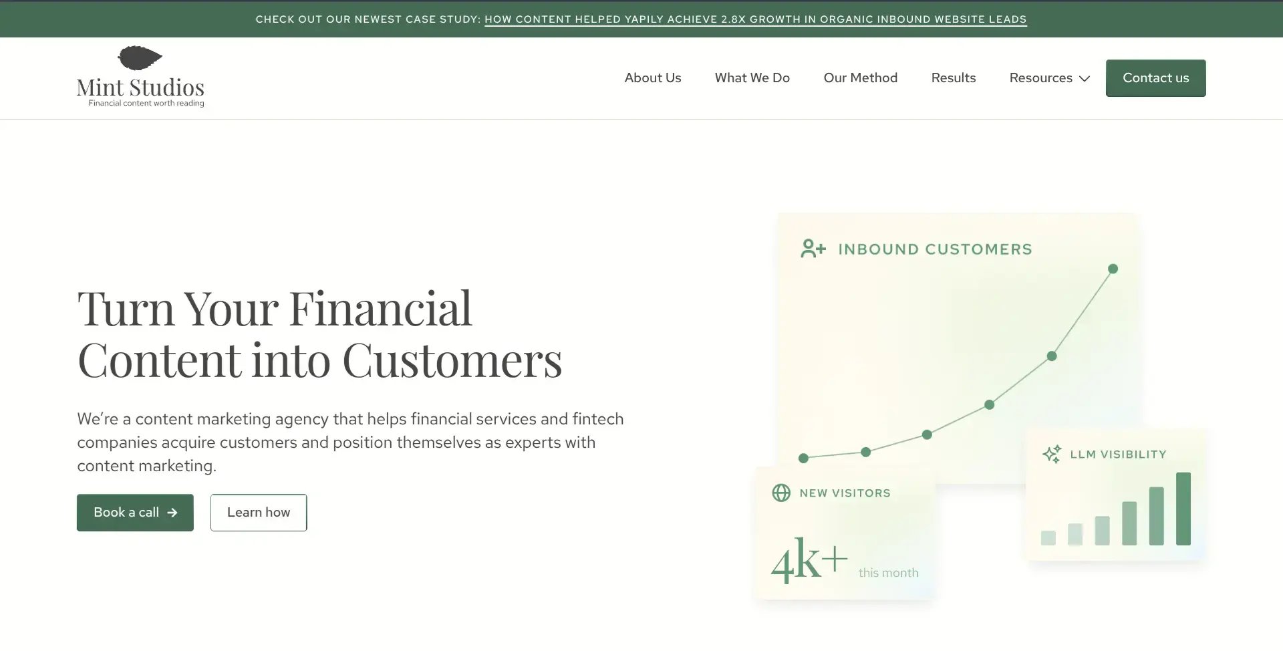1283x651 pixels.
Task: Open the Yapily case study banner link
Action: coord(755,19)
